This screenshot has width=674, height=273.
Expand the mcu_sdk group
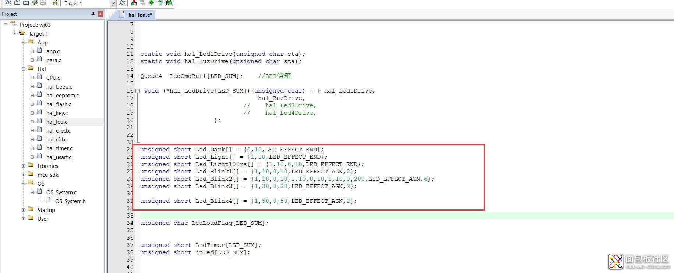pyautogui.click(x=23, y=175)
